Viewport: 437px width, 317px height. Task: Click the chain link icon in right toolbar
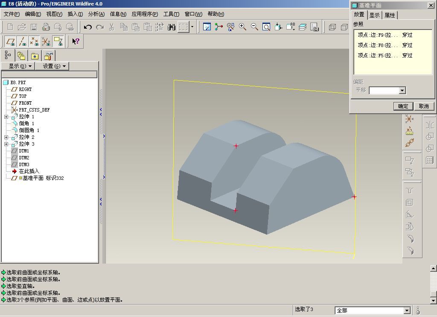(x=409, y=143)
